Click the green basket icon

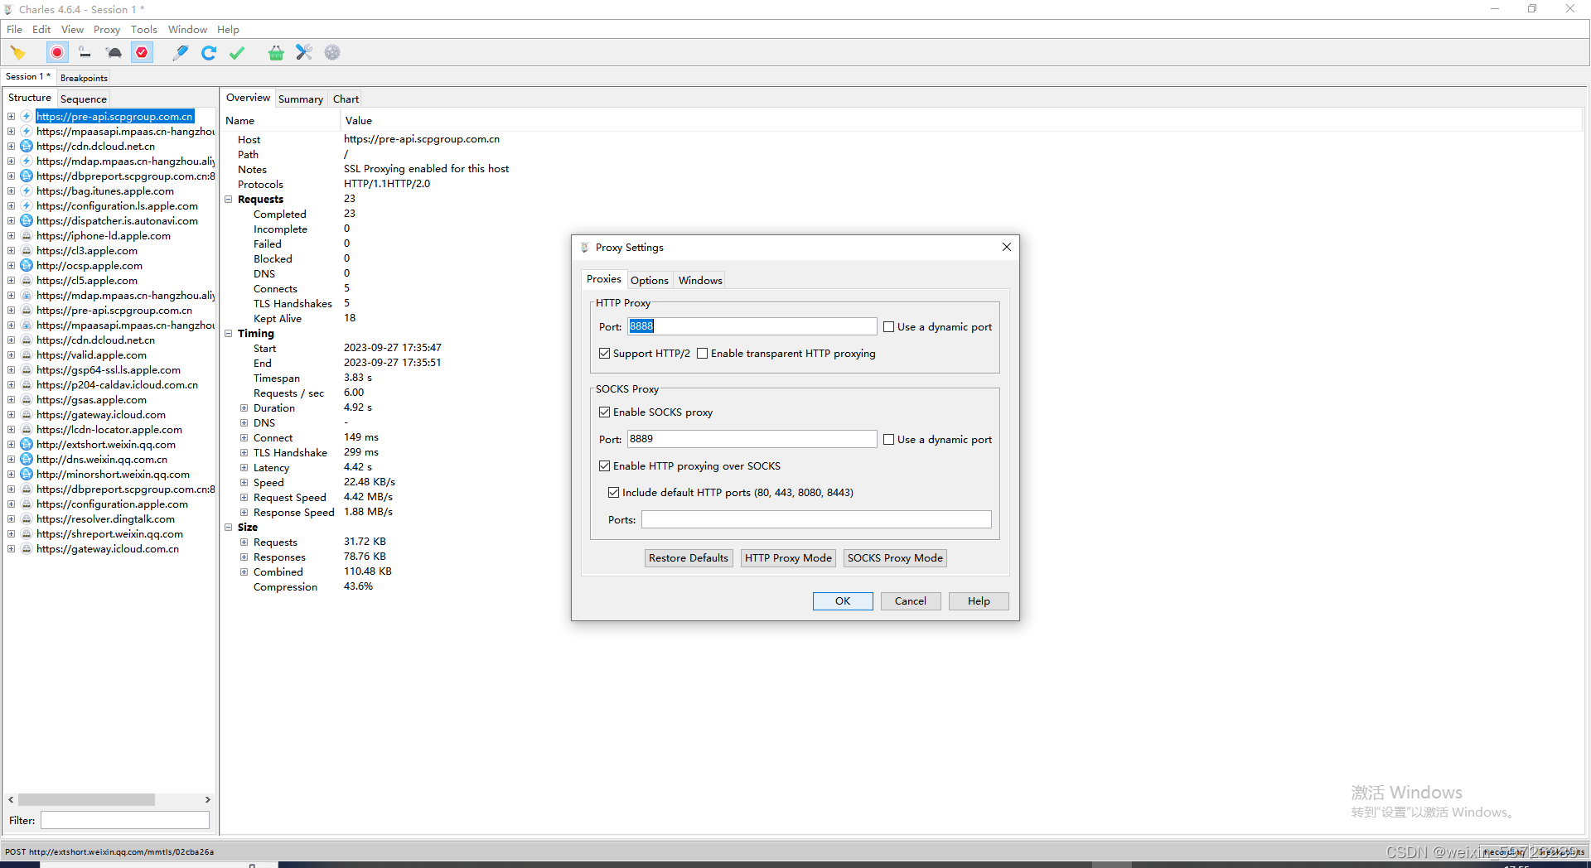point(276,53)
